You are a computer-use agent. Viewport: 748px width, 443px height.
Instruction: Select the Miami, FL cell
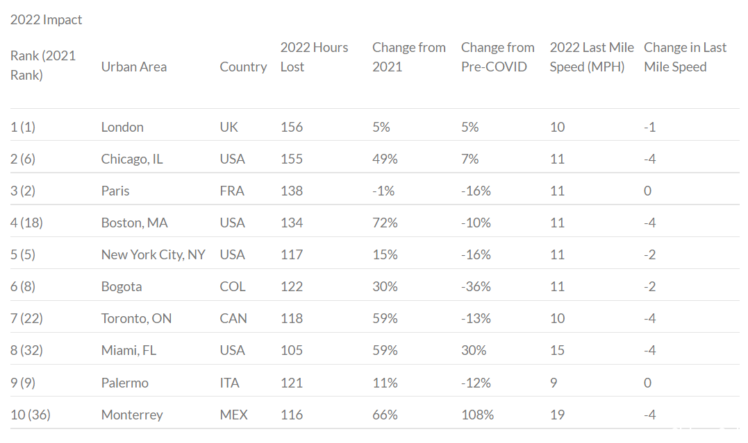[x=128, y=351]
